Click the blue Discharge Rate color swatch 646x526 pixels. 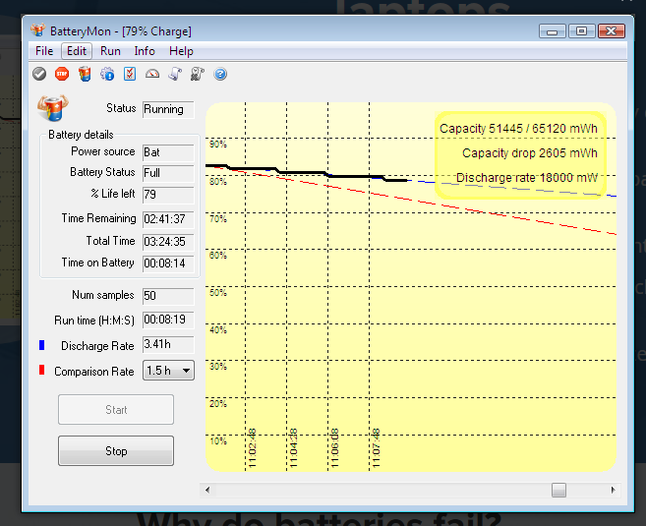tap(41, 345)
